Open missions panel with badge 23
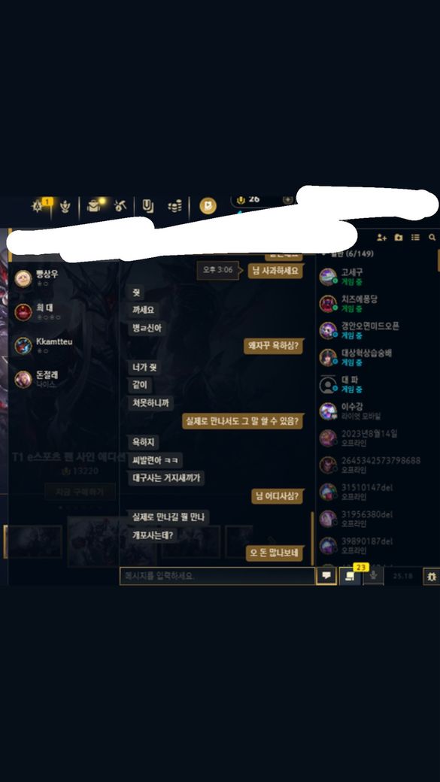440x782 pixels. coord(350,575)
